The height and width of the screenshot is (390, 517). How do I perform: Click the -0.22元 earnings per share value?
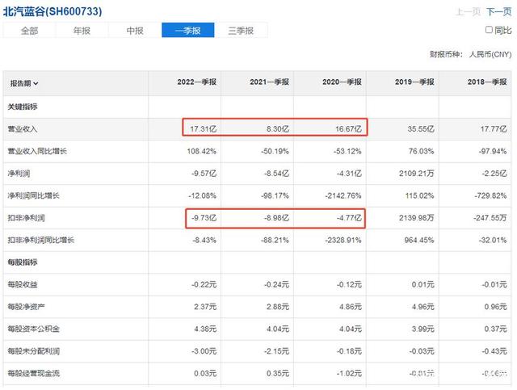coord(204,284)
